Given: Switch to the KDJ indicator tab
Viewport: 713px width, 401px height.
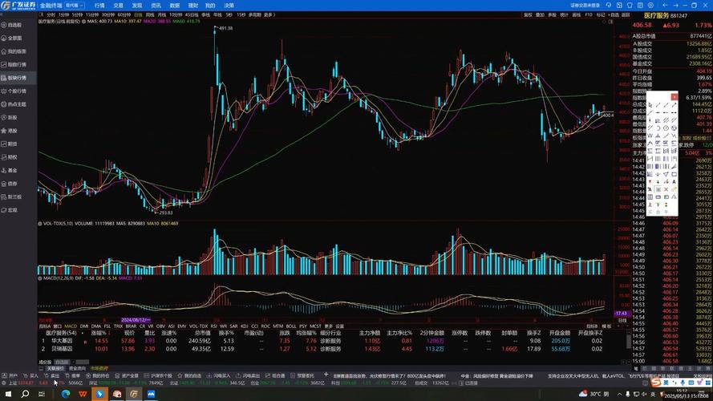Looking at the screenshot, I should click(x=244, y=326).
